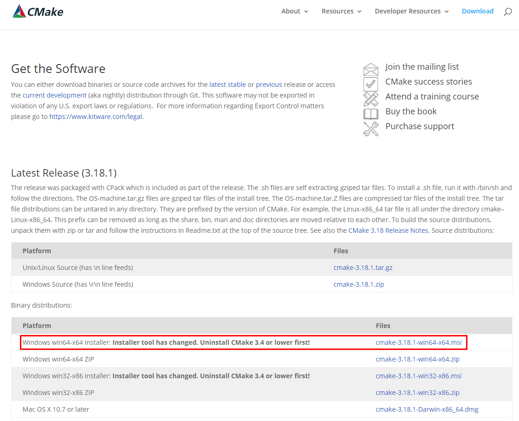The width and height of the screenshot is (519, 421).
Task: Go to the Download page
Action: [x=478, y=11]
